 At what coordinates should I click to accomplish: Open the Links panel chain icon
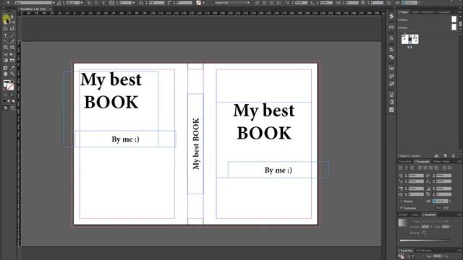391,27
